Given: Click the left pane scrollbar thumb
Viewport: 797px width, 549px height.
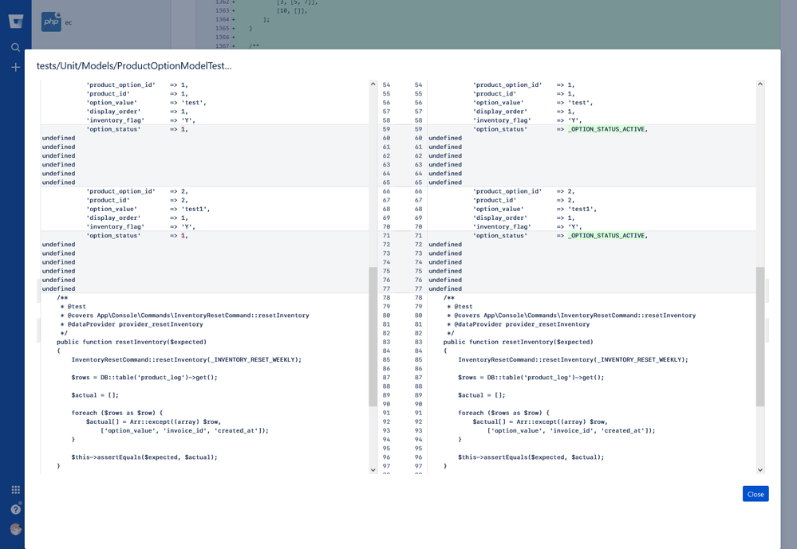Looking at the screenshot, I should click(373, 337).
